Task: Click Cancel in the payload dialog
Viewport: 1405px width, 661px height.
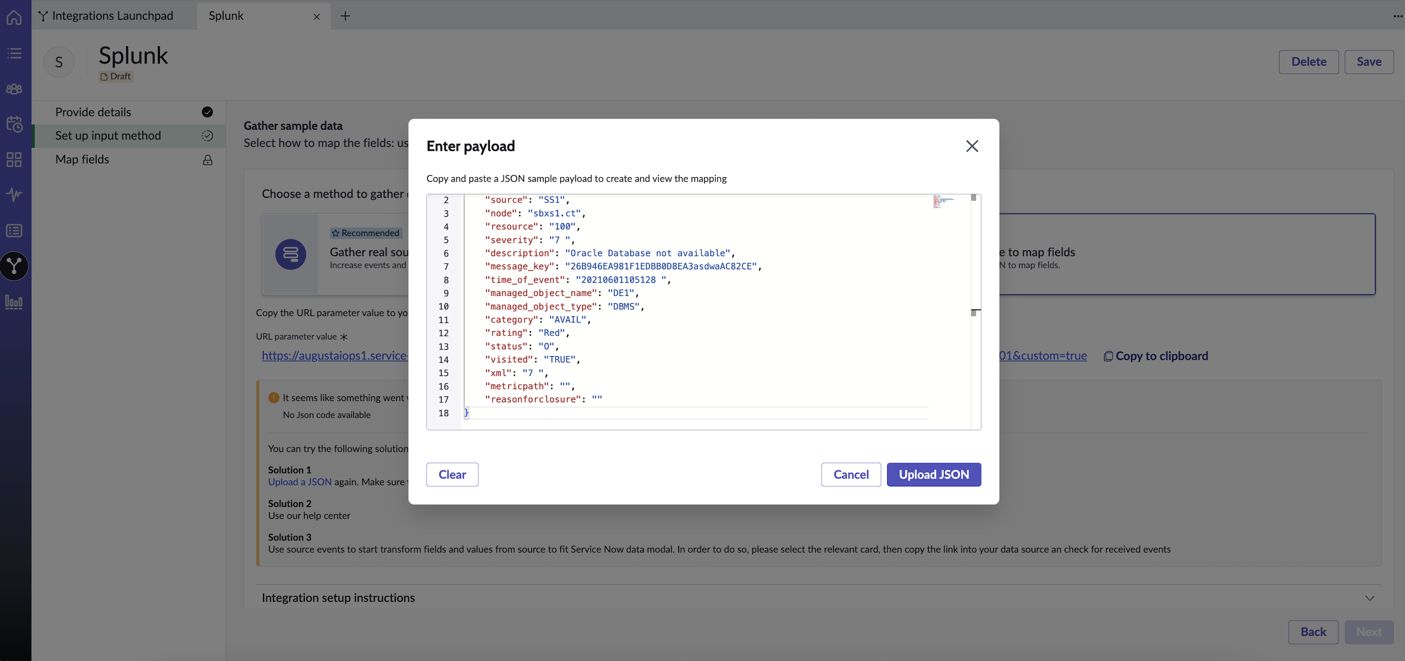Action: click(851, 474)
